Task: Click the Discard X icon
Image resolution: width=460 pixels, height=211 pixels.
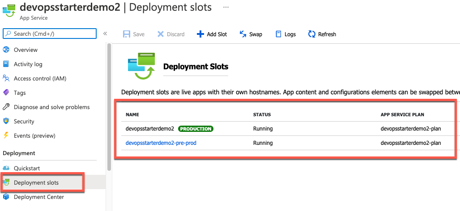Action: click(161, 34)
